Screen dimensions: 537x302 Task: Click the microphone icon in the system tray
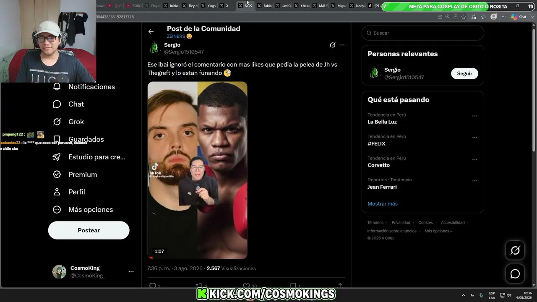pos(481,295)
